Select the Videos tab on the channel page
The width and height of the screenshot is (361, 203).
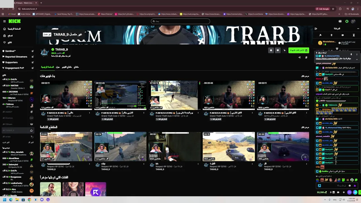67,67
